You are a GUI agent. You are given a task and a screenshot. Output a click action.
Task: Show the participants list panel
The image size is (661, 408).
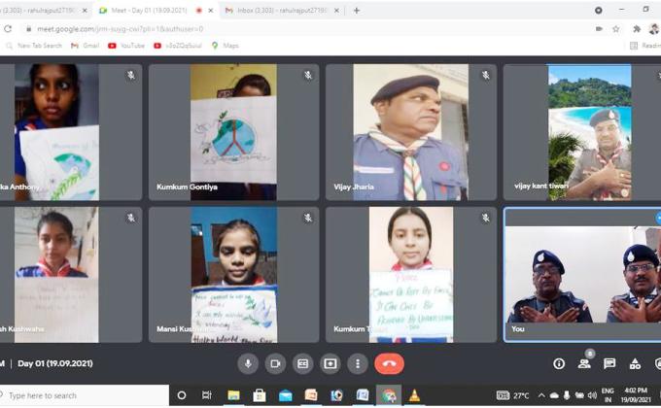point(584,363)
